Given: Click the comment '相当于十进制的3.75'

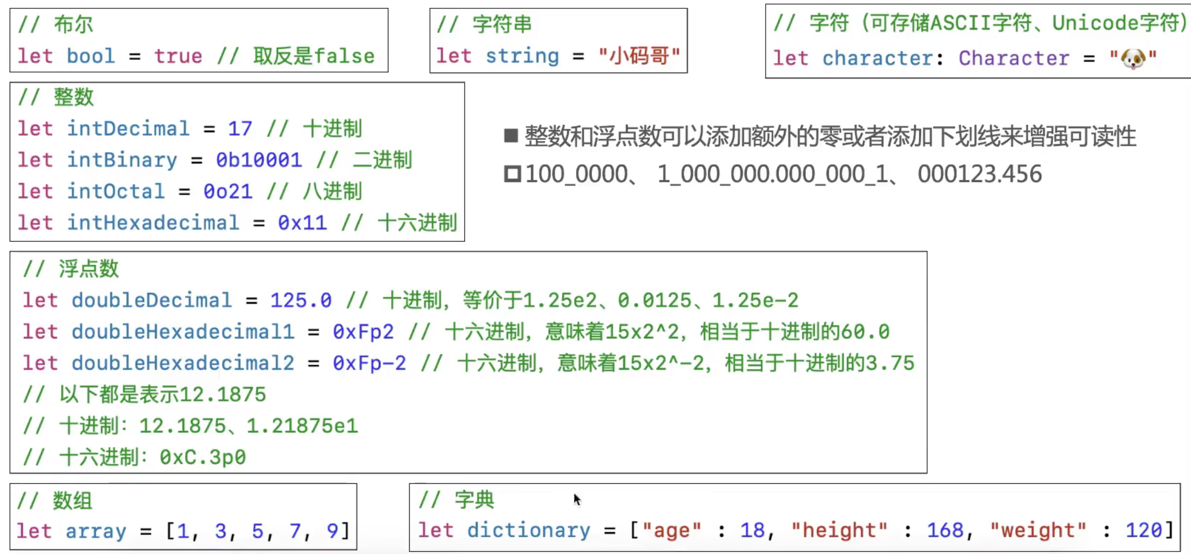Looking at the screenshot, I should coord(820,363).
